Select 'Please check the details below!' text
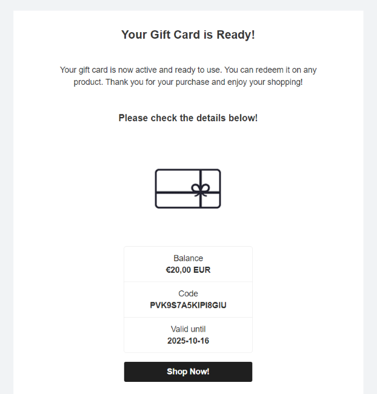377x394 pixels. 188,118
